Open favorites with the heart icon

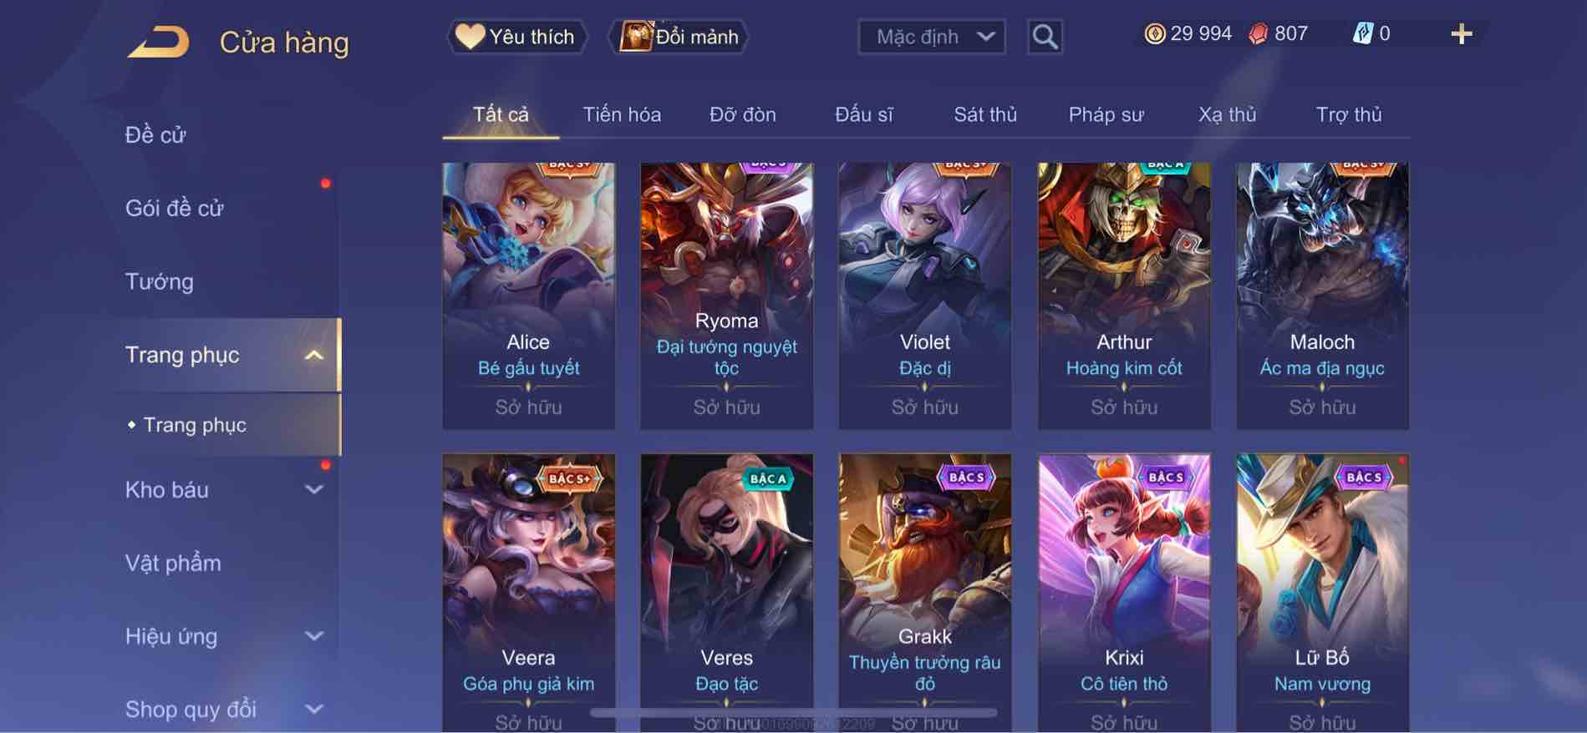click(470, 37)
